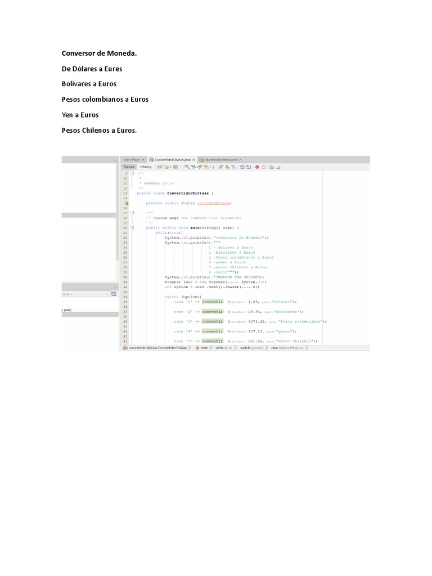
Task: Click the Find Previous Occurrence icon
Action: point(193,166)
